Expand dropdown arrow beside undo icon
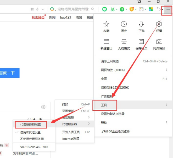 click(x=162, y=9)
